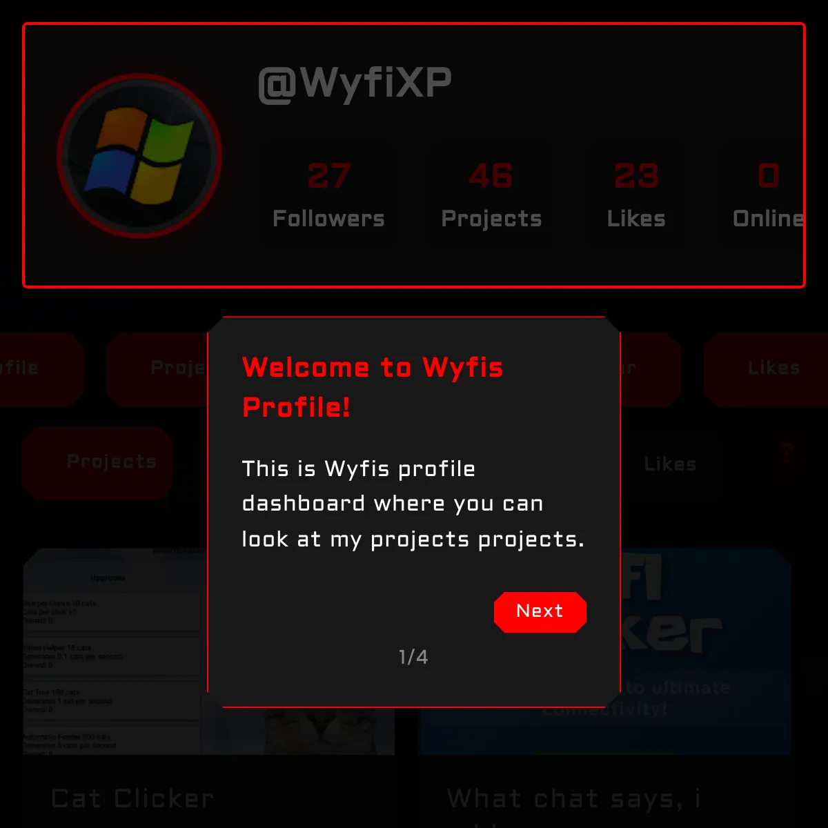Open the @WyfiXP username heading
828x828 pixels.
[x=355, y=83]
